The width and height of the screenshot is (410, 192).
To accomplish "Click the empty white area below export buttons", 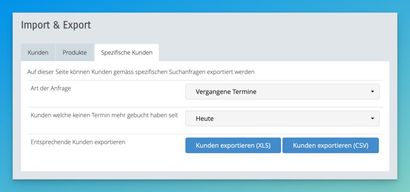I will [x=200, y=163].
